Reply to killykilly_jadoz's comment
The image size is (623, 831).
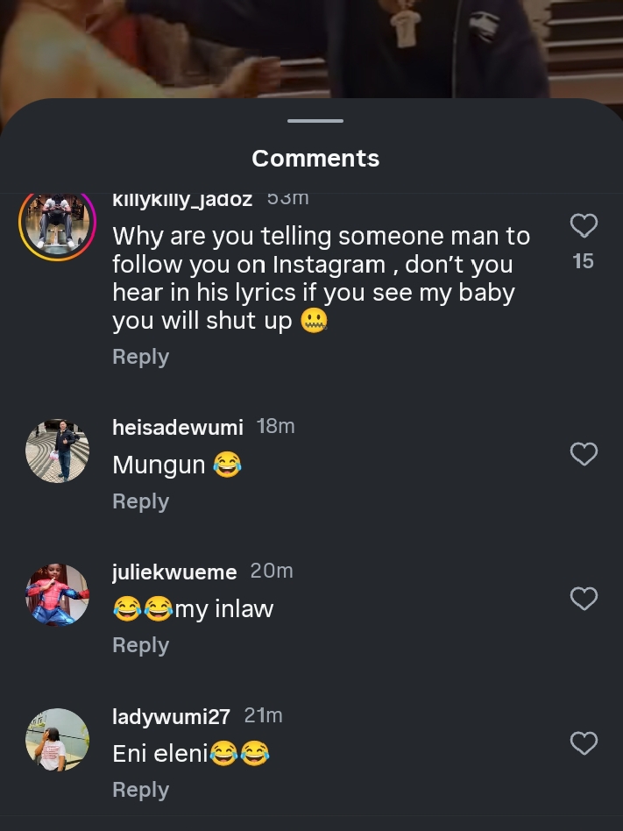pos(140,357)
